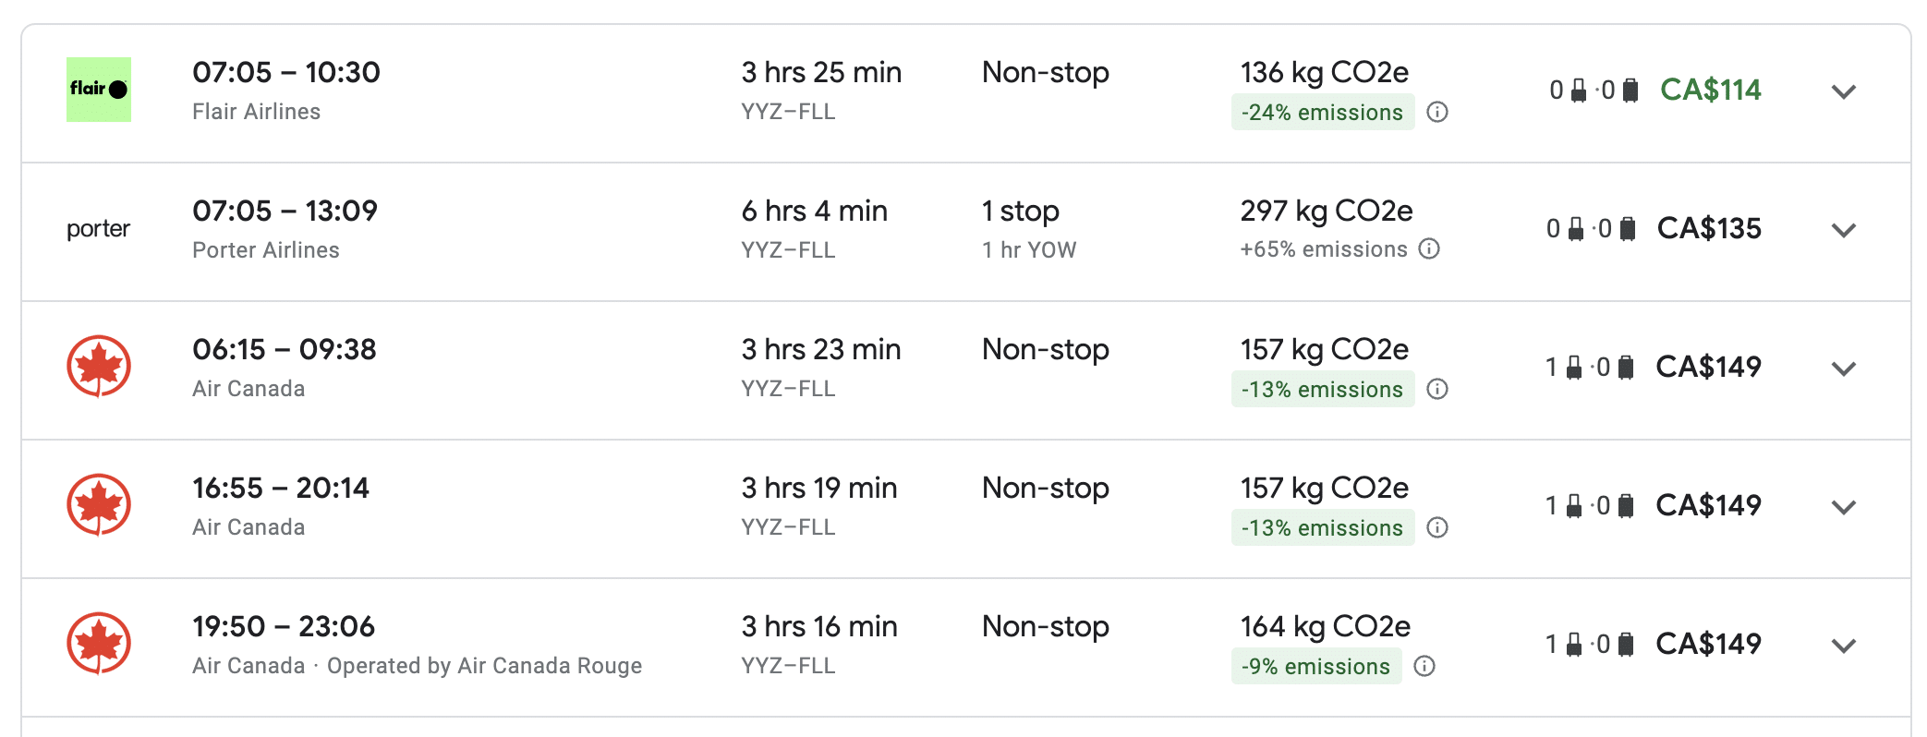Expand the Air Canada Rouge flight details
Image resolution: width=1927 pixels, height=737 pixels.
click(x=1844, y=644)
